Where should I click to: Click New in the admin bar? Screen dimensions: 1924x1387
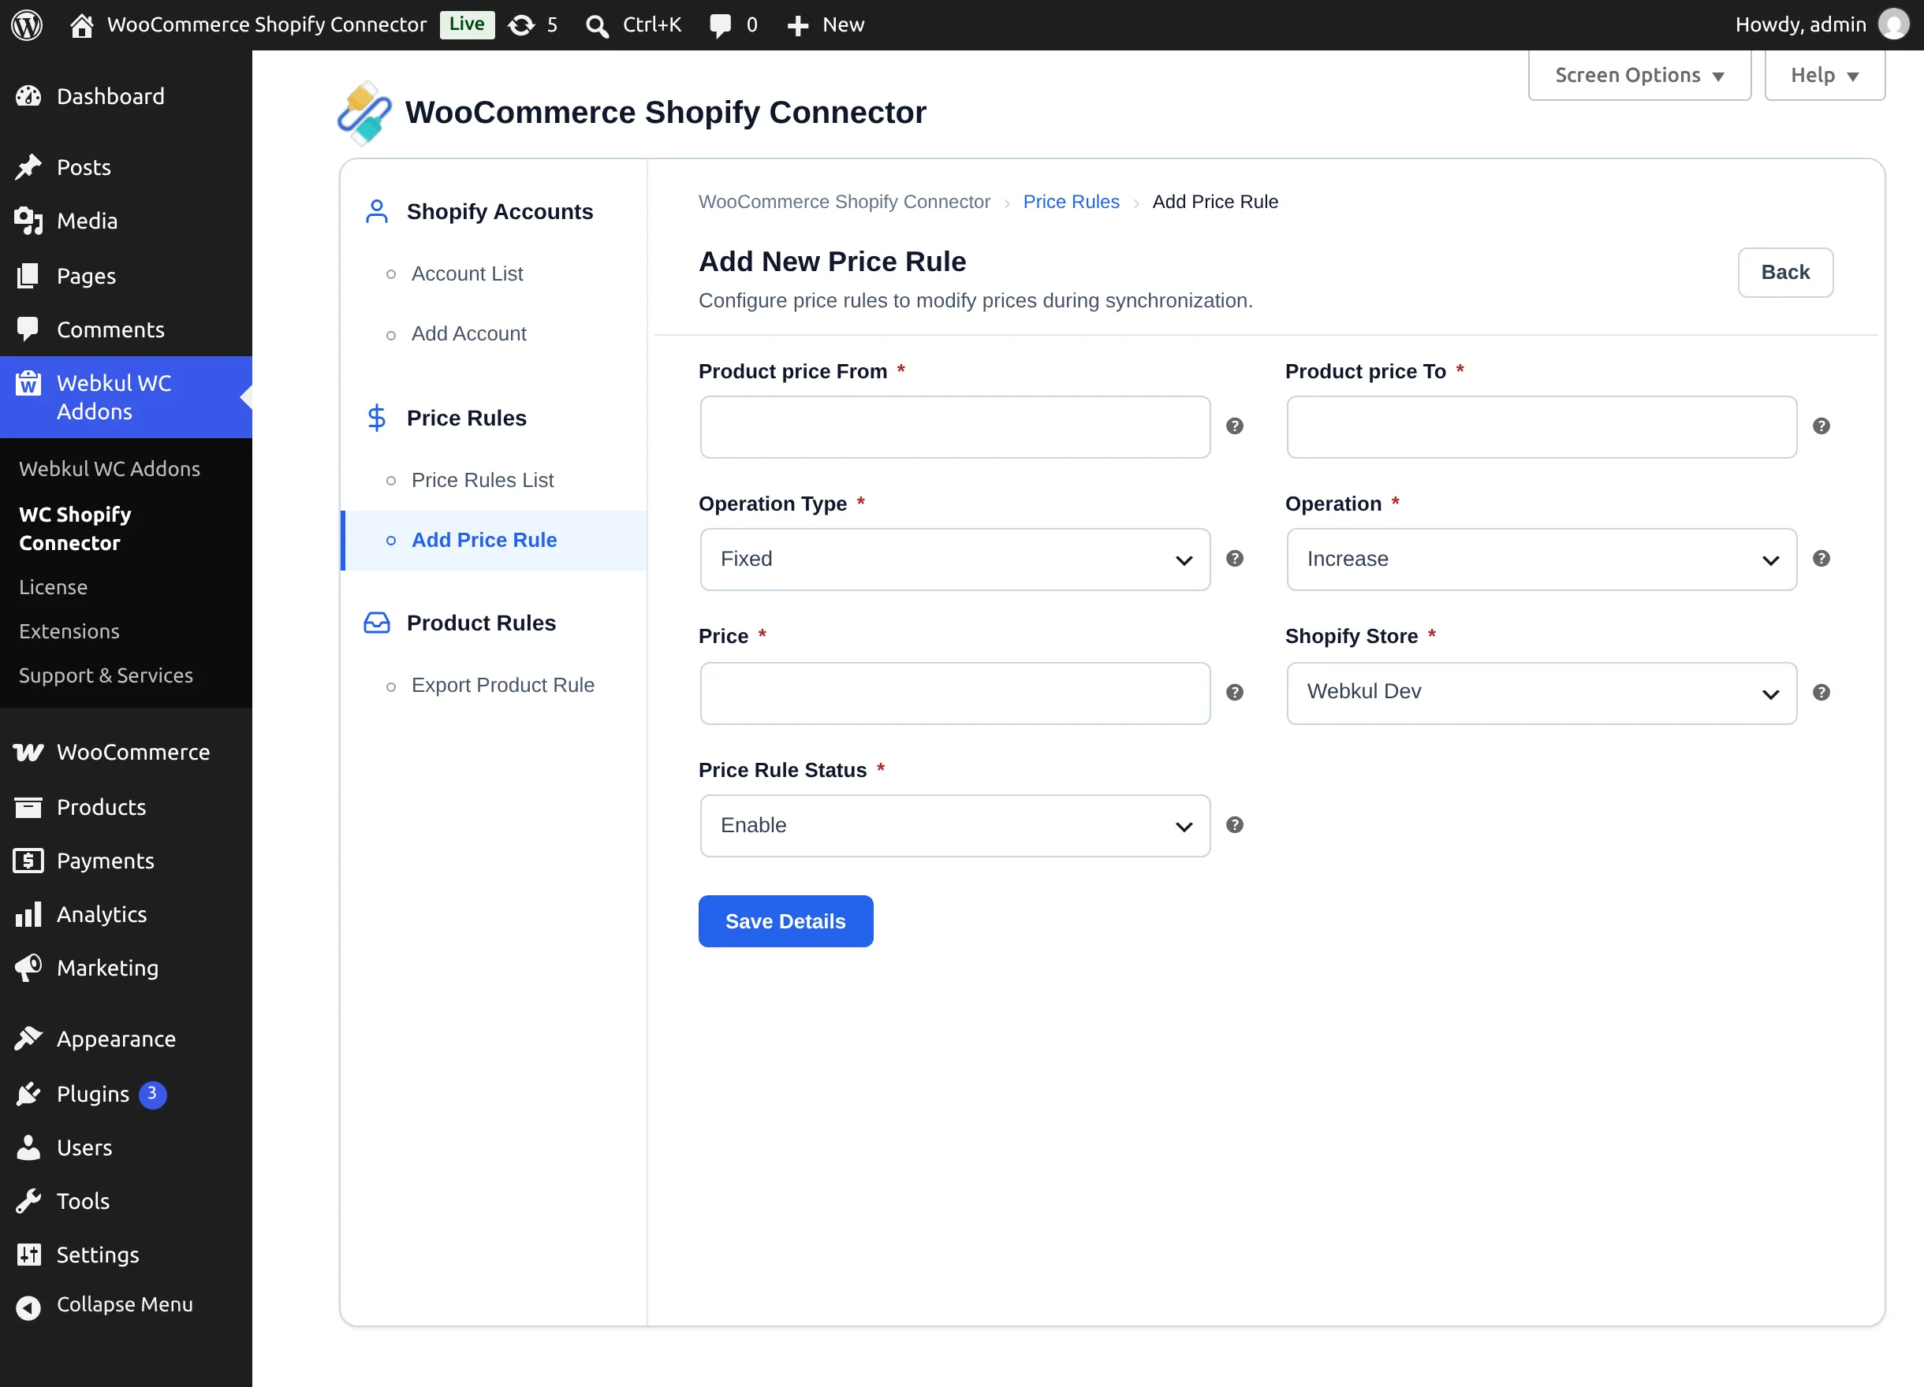[825, 24]
